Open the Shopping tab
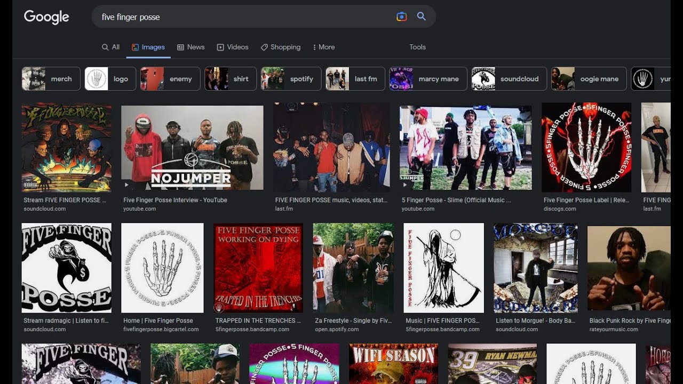 (281, 47)
